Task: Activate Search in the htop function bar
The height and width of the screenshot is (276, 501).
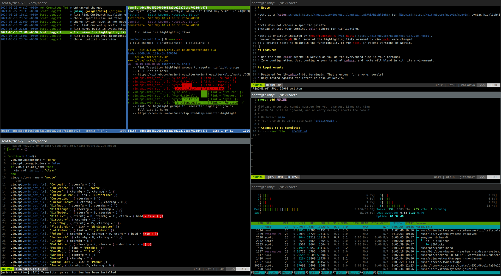Action: pyautogui.click(x=286, y=273)
